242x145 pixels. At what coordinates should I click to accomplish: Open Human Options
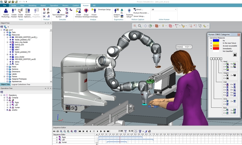28,13
